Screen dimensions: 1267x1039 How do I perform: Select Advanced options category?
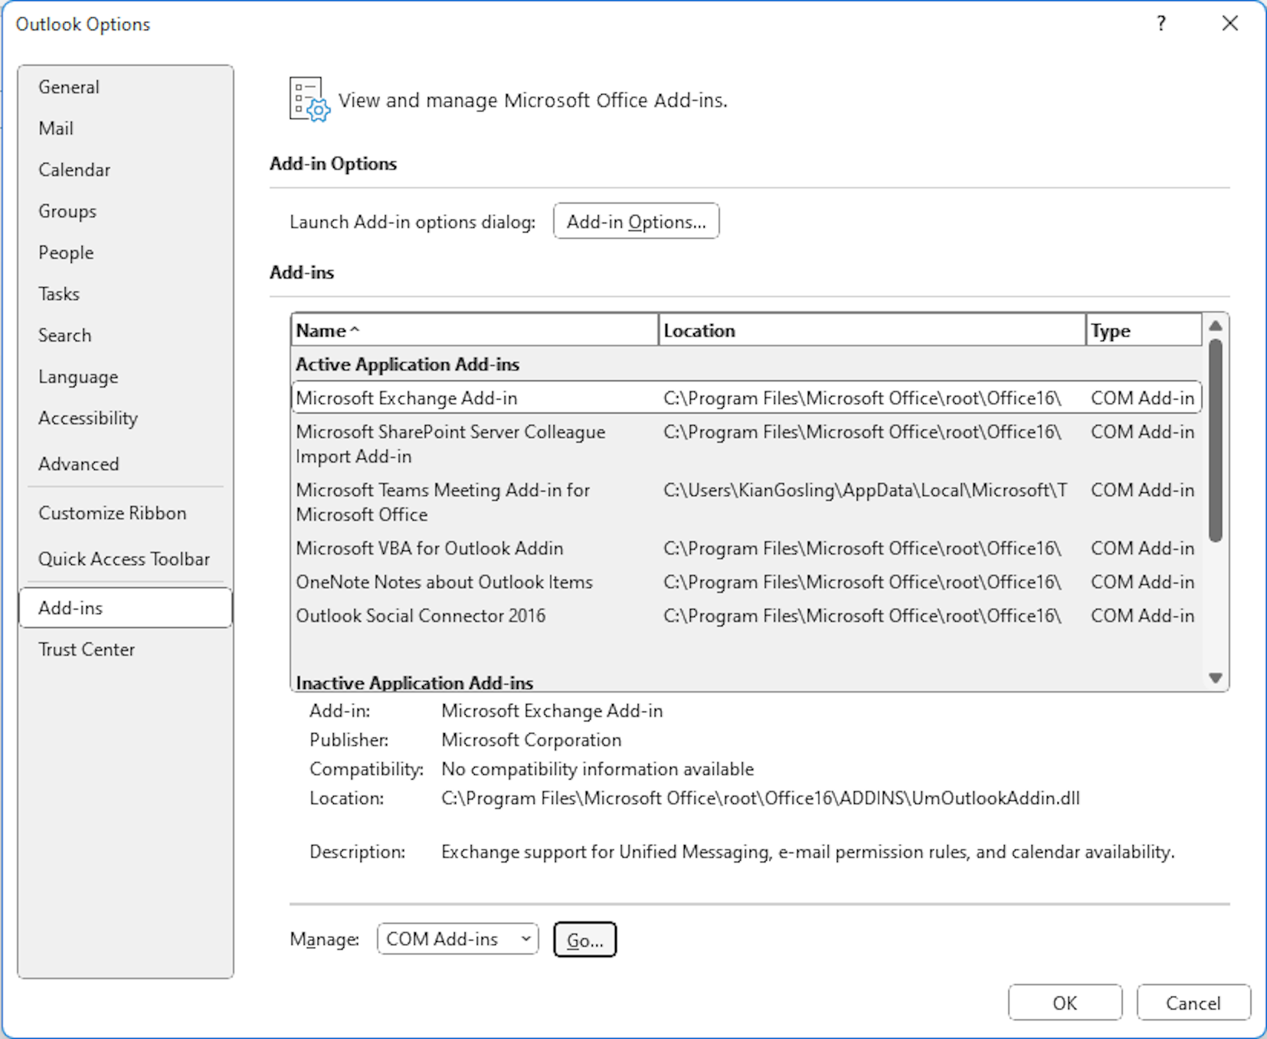click(126, 464)
